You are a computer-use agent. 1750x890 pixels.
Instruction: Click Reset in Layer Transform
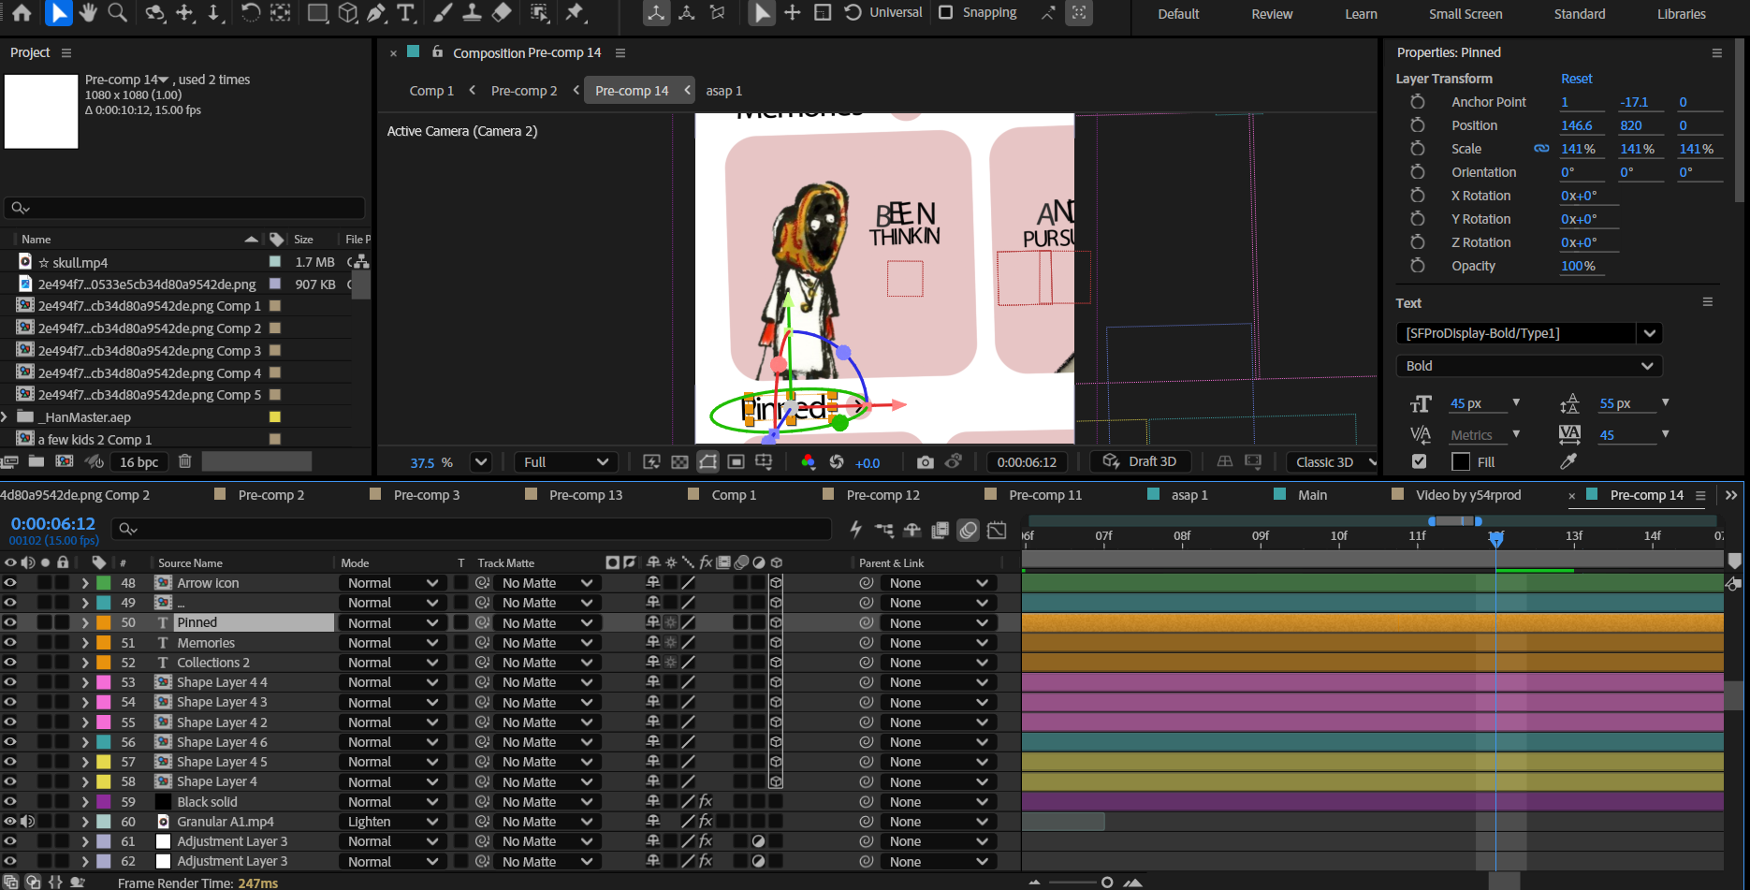(x=1576, y=79)
